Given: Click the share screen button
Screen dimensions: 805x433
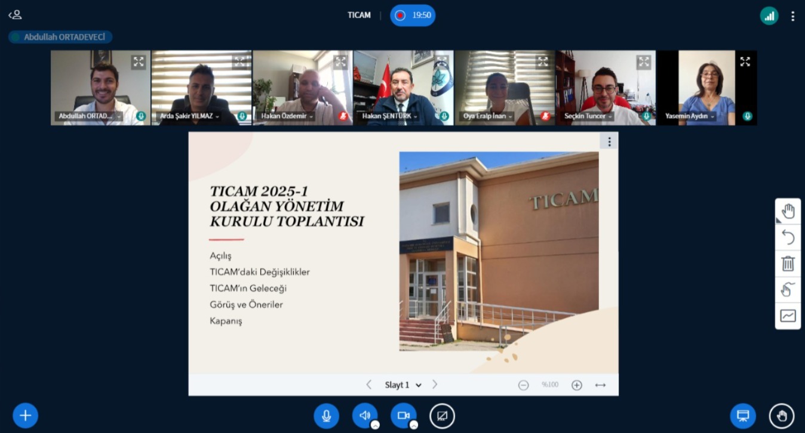Looking at the screenshot, I should [x=442, y=416].
